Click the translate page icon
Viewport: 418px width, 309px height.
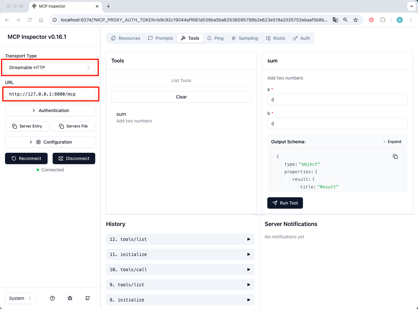tap(335, 20)
